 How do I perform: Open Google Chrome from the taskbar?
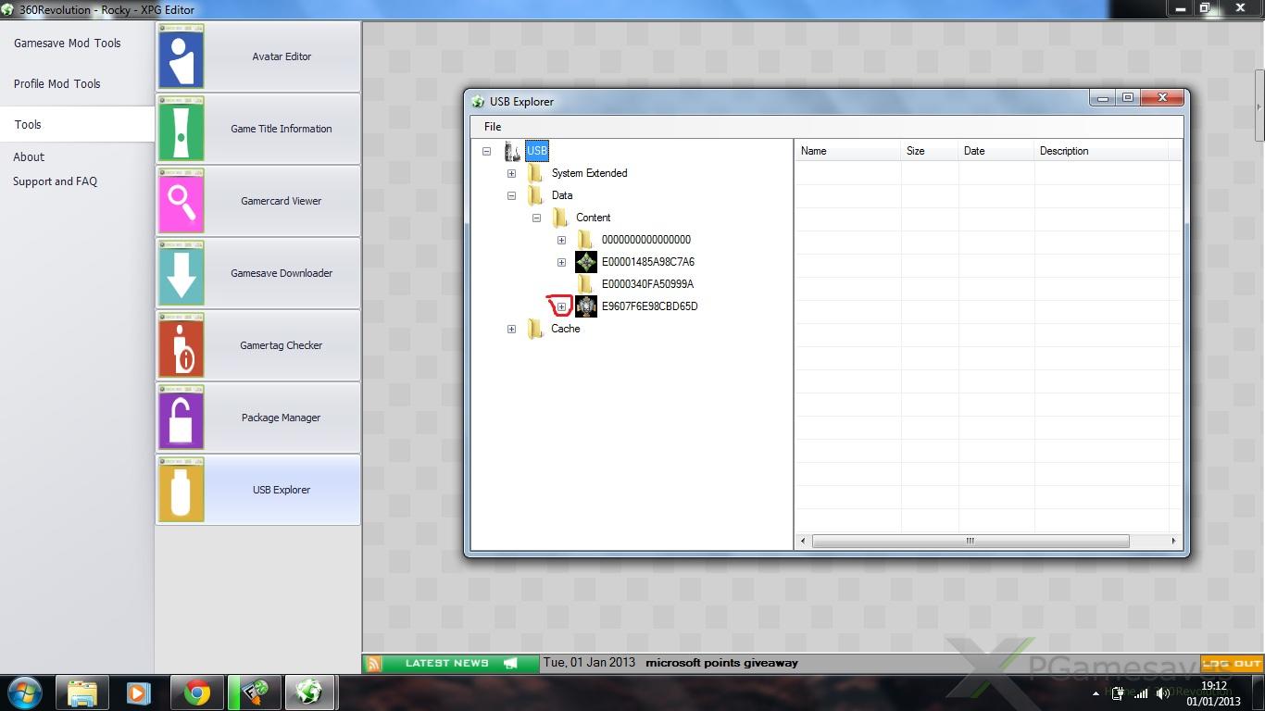point(196,692)
